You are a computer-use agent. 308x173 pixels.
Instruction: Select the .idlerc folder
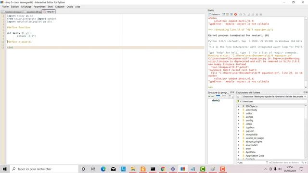pos(249,124)
